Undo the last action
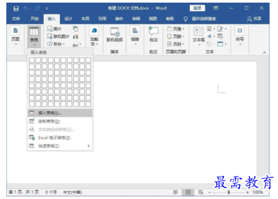Image resolution: width=278 pixels, height=199 pixels. [x=26, y=8]
